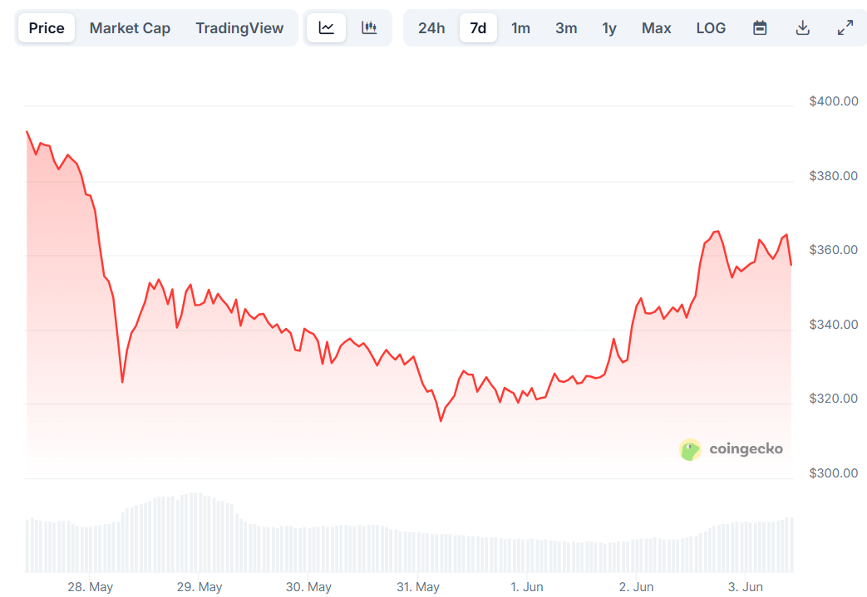The width and height of the screenshot is (867, 597).
Task: Download the chart data
Action: 802,27
